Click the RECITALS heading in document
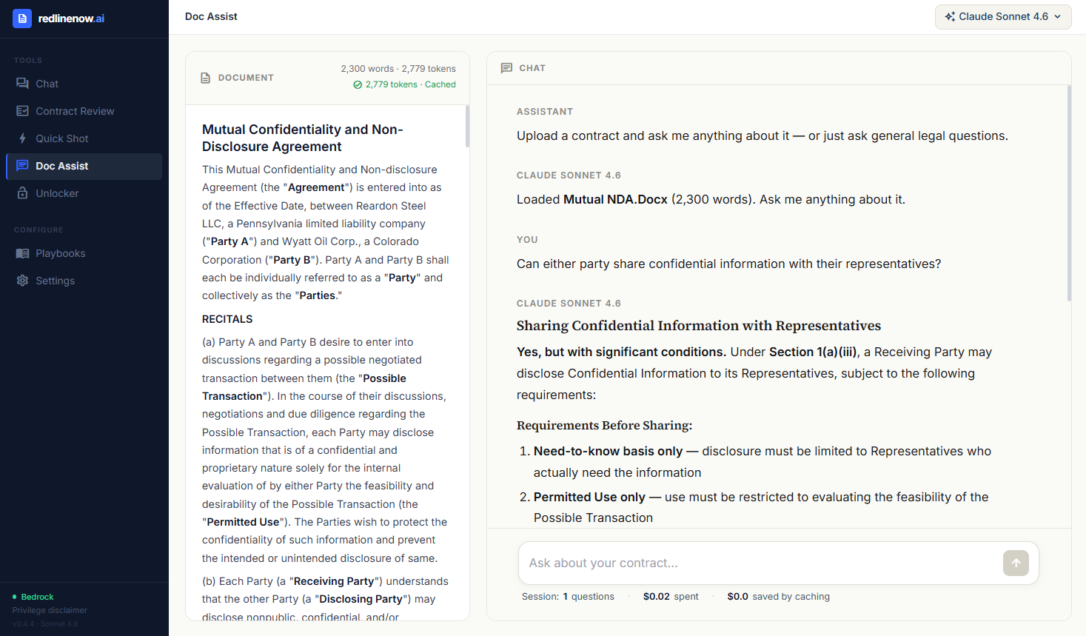Screen dimensions: 1086x636 point(227,319)
